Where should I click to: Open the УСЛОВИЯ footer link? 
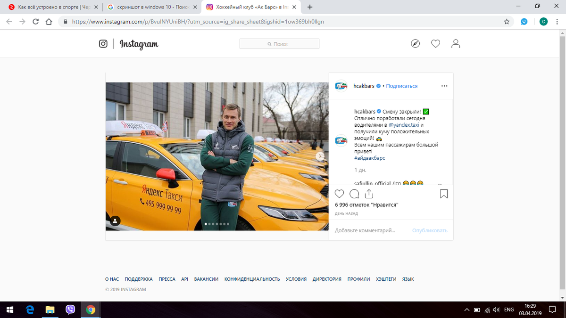(296, 279)
